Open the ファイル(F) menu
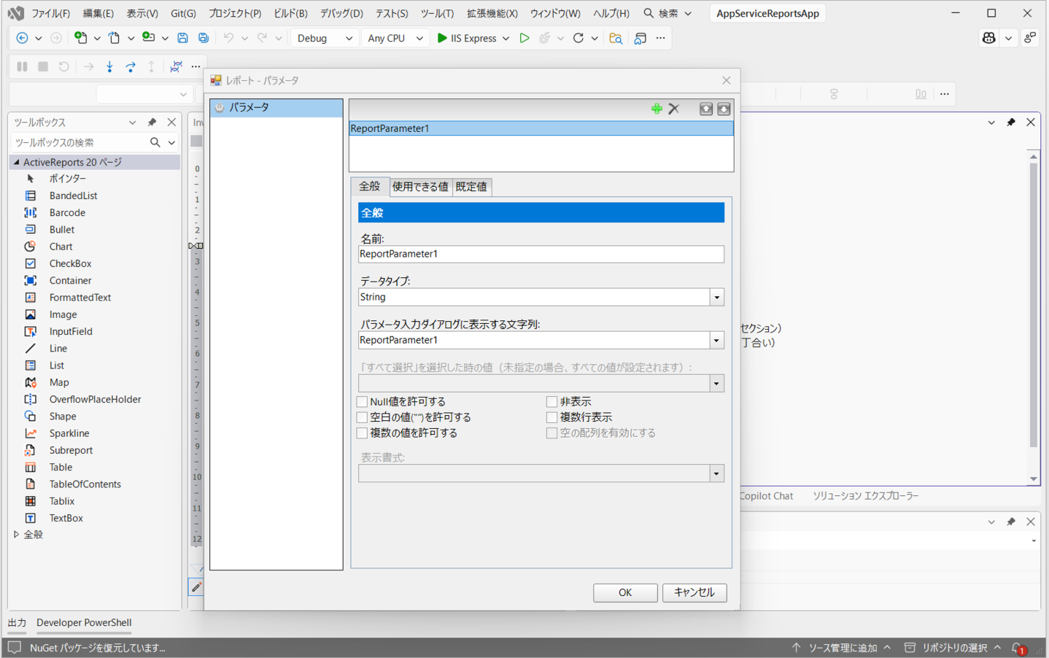Viewport: 1049px width, 658px height. point(50,13)
